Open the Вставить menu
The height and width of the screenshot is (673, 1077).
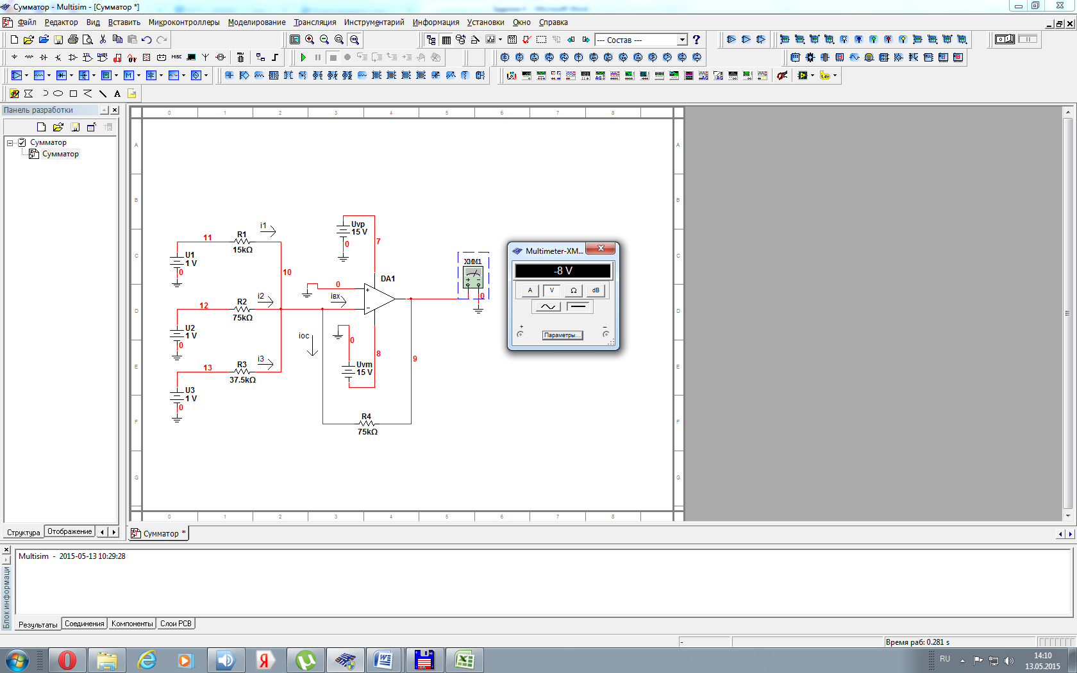[124, 22]
